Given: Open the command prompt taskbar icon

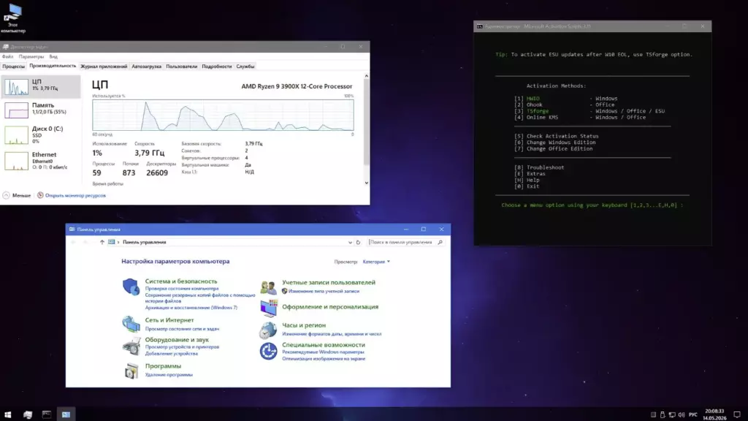Looking at the screenshot, I should click(x=46, y=414).
